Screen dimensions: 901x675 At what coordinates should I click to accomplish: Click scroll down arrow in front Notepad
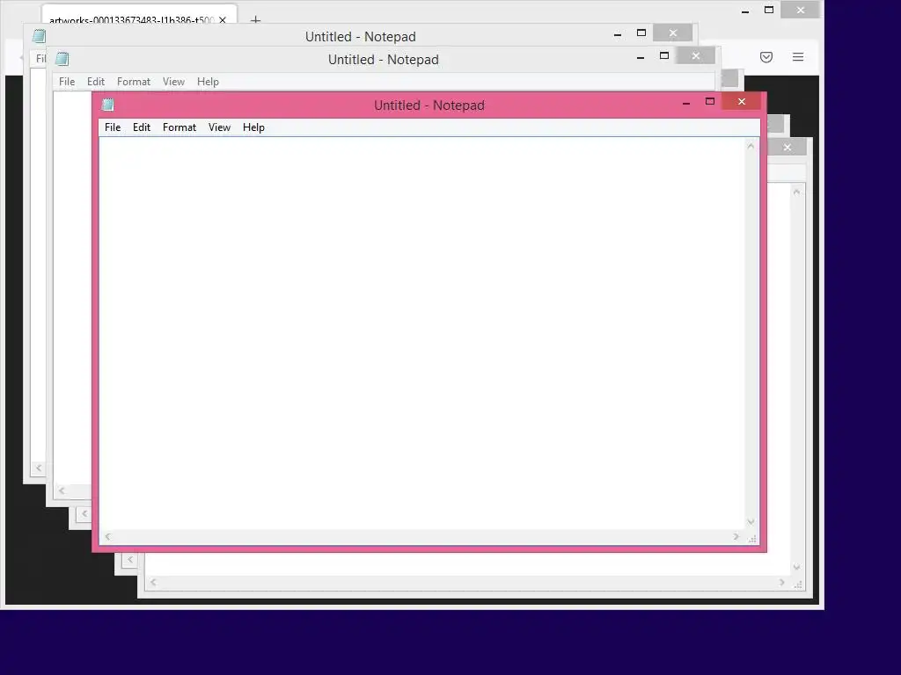pyautogui.click(x=751, y=522)
